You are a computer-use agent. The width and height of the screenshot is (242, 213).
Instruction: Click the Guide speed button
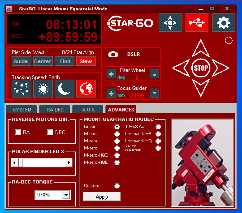pyautogui.click(x=22, y=61)
